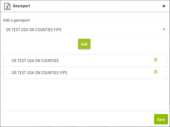
Task: Click the Georeport spreadsheet file icon
Action: pos(7,6)
